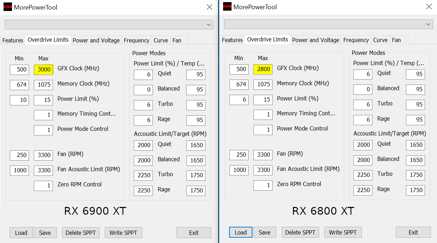Click Fan RPM max field in RX 6900 XT window

pos(43,155)
